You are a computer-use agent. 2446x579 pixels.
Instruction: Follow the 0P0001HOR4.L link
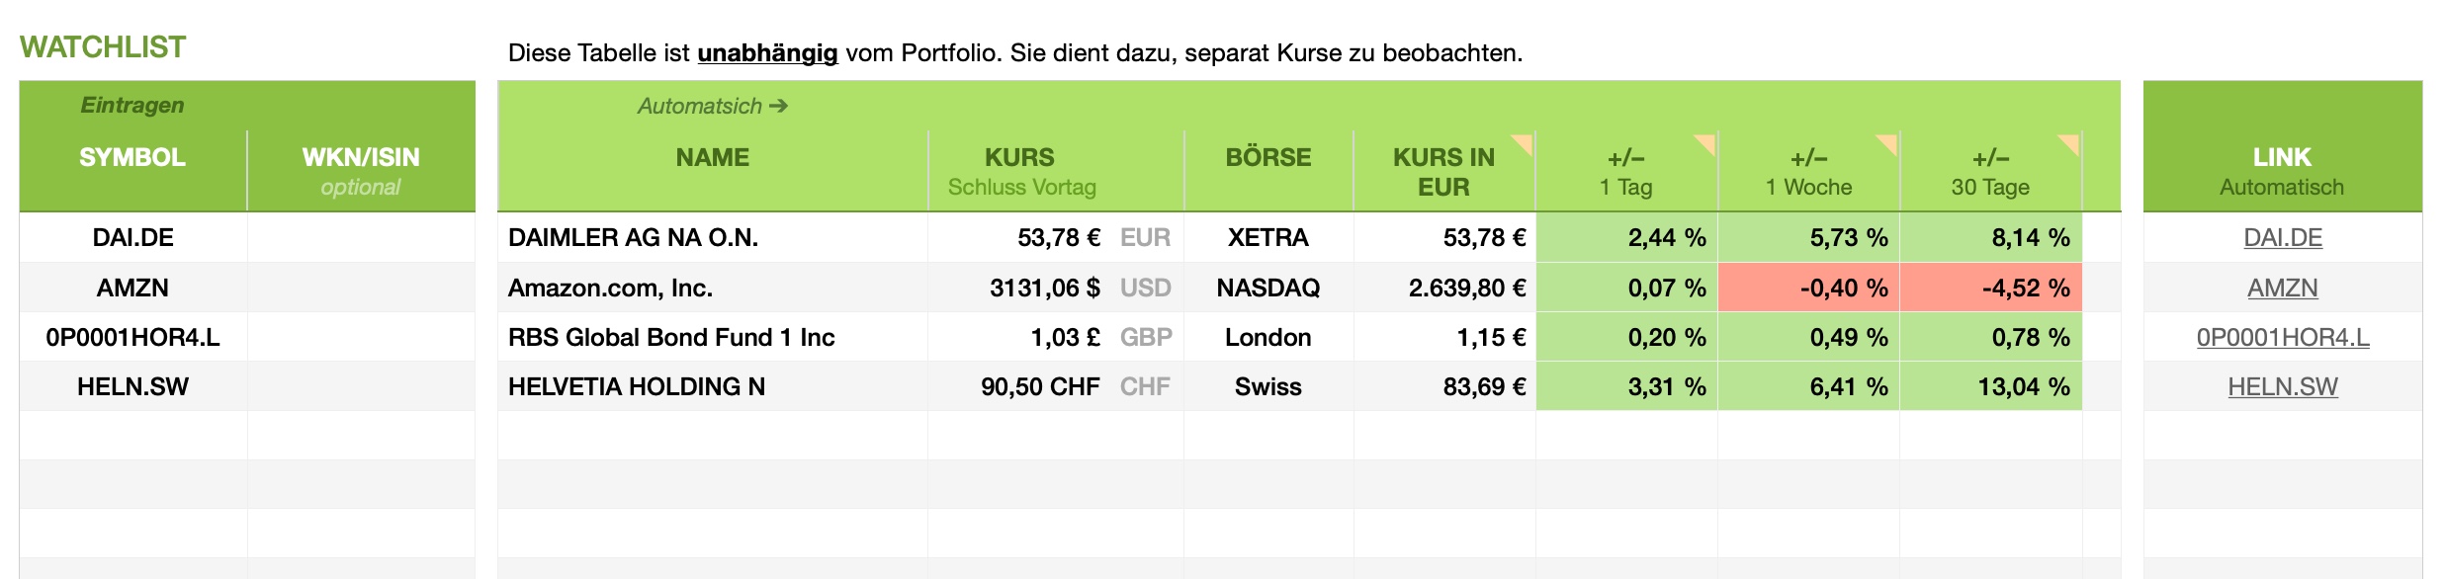click(2282, 338)
